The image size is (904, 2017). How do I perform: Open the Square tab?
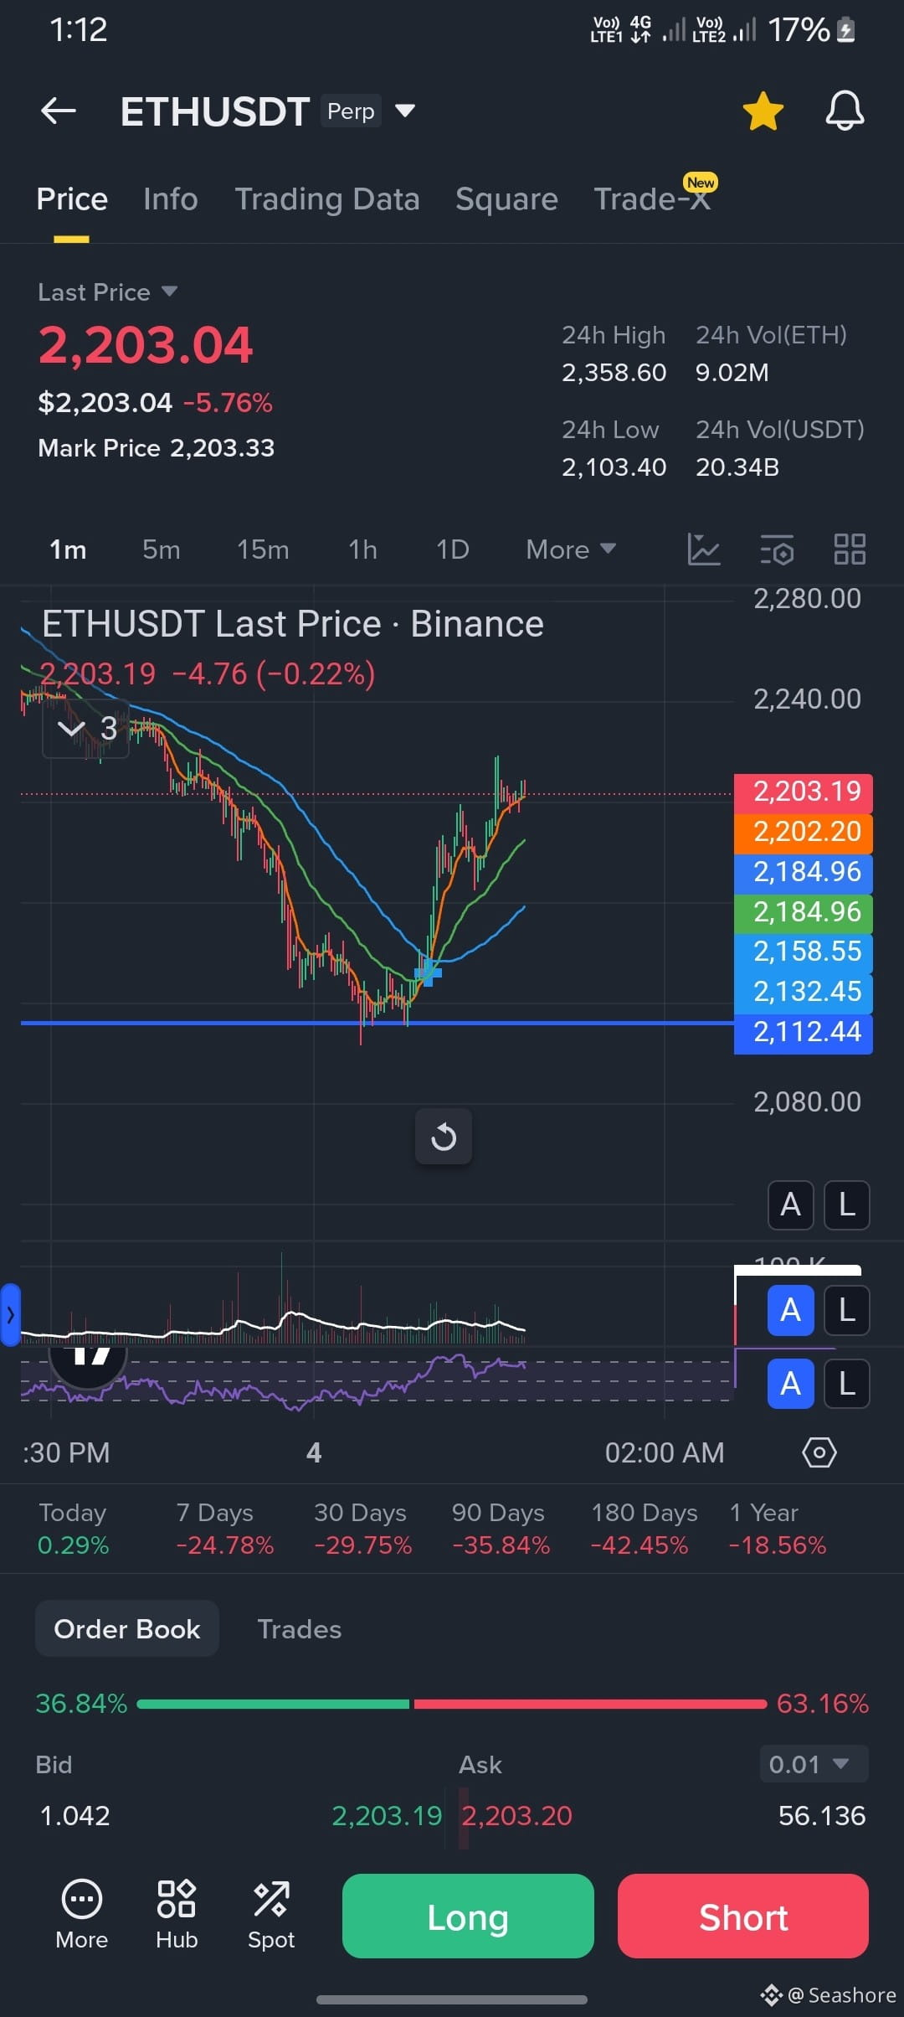(x=506, y=199)
